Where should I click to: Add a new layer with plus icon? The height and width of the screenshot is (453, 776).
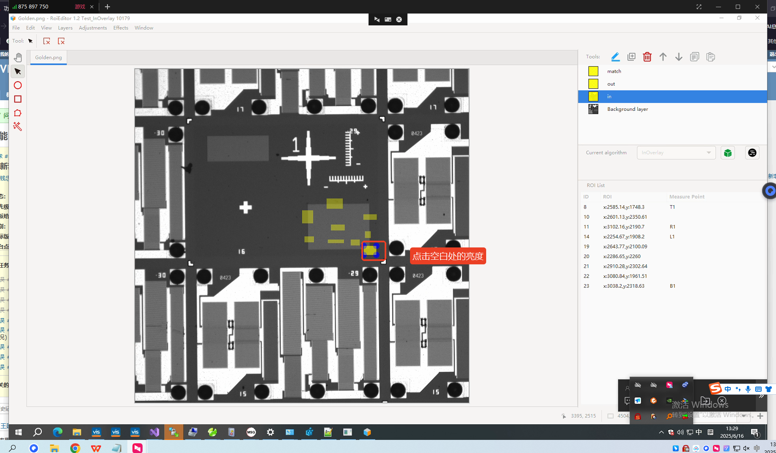[x=631, y=57]
